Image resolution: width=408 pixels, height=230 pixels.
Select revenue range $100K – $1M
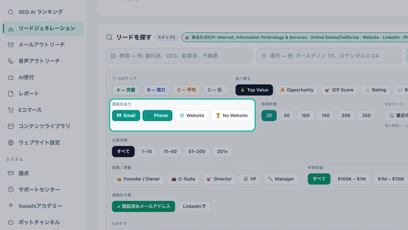(352, 179)
